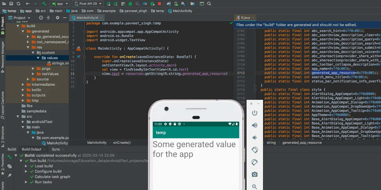This screenshot has width=381, height=190.
Task: Click the Search Everywhere magnifier icon
Action: pos(209,4)
